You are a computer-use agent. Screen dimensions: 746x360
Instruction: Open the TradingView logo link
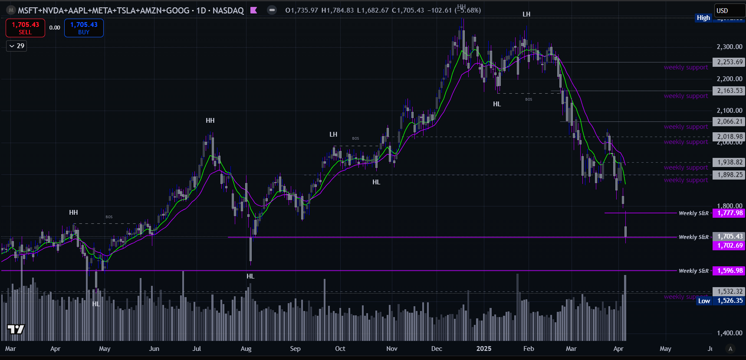click(16, 329)
